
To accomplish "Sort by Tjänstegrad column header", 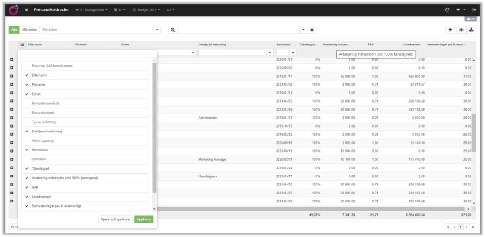I will coord(307,45).
